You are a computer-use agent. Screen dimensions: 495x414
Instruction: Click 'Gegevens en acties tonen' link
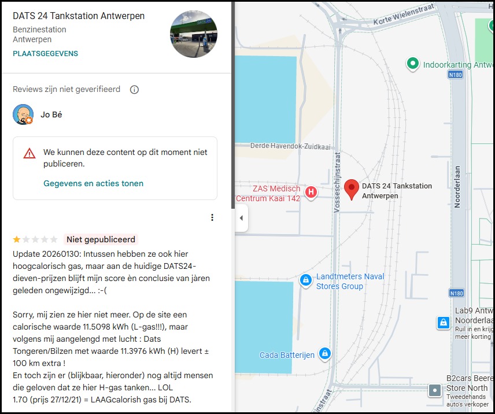pyautogui.click(x=94, y=184)
